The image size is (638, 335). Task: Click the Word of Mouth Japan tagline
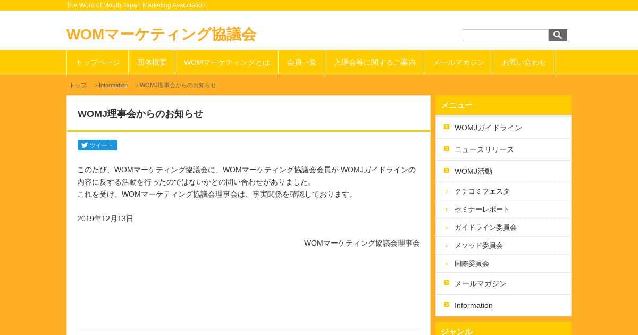pyautogui.click(x=136, y=5)
